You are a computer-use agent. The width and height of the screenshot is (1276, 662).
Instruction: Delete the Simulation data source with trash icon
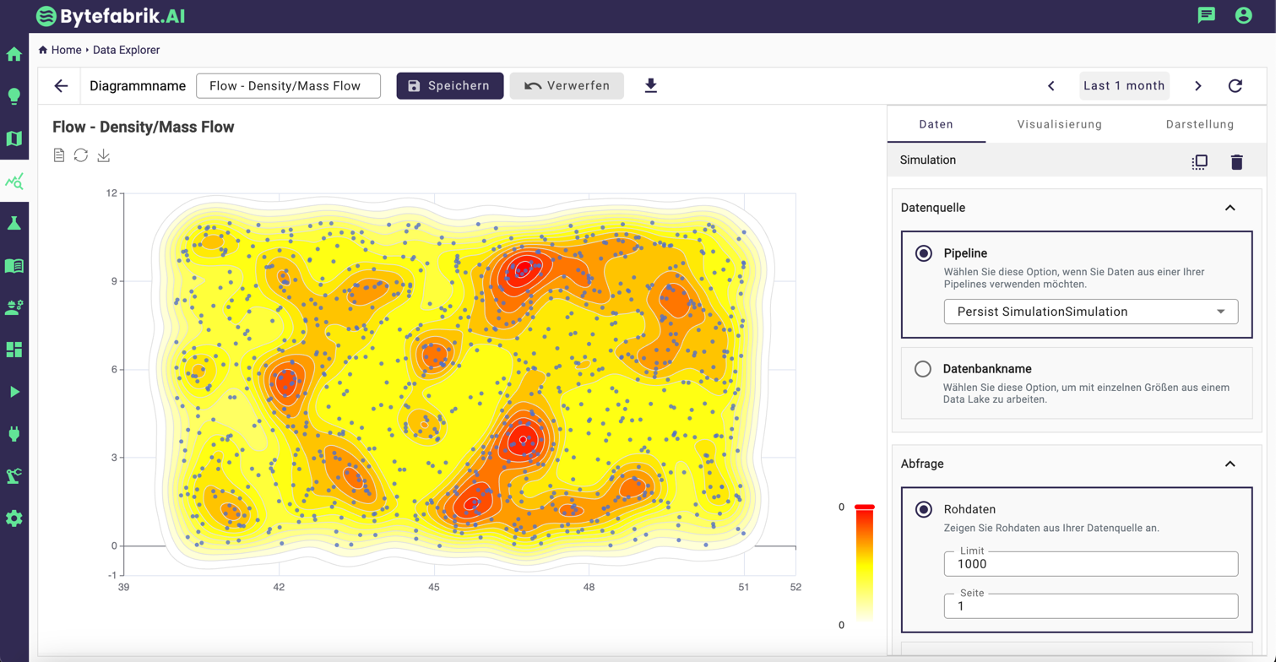click(1236, 162)
